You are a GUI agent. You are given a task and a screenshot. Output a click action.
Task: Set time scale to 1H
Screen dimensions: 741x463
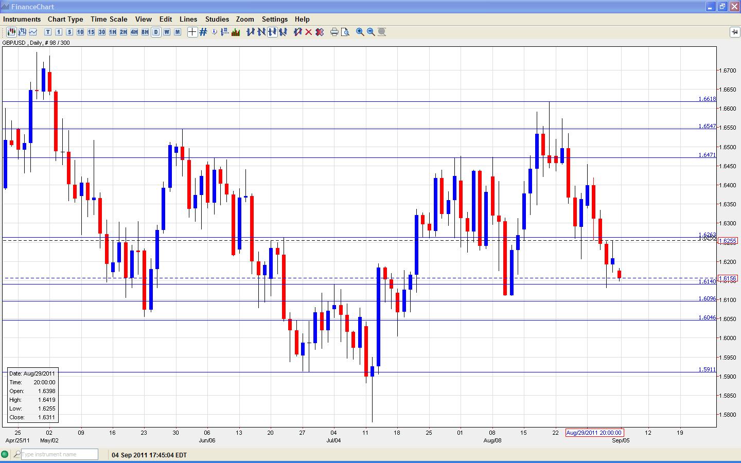point(113,32)
